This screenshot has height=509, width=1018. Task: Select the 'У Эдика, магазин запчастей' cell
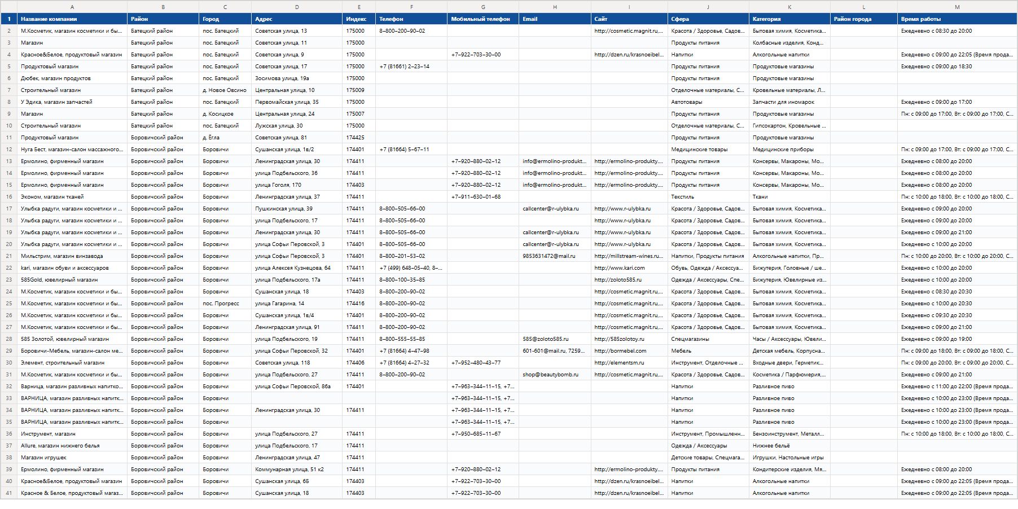pyautogui.click(x=72, y=102)
